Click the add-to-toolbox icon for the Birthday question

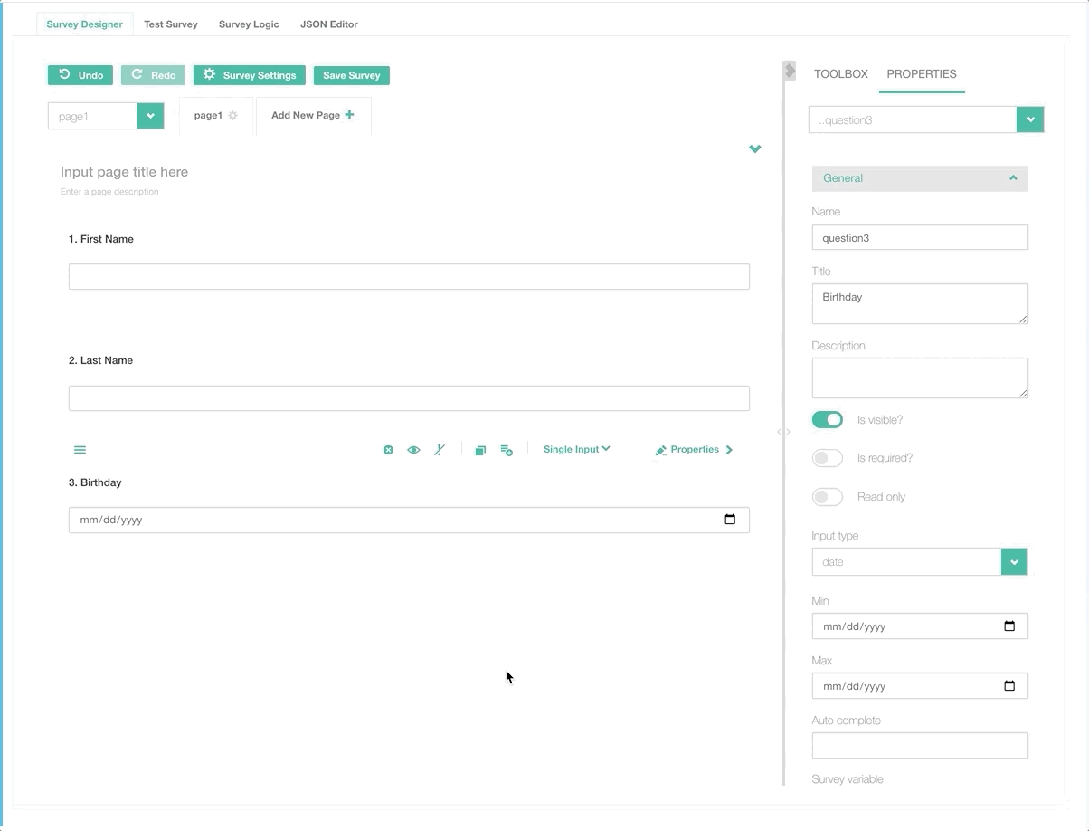[507, 450]
